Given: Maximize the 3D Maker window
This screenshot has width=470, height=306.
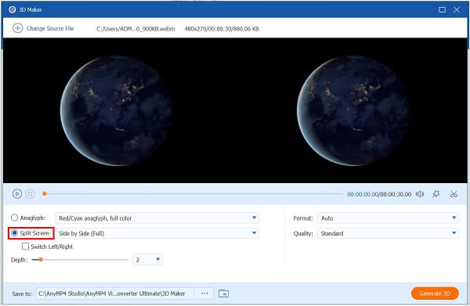Looking at the screenshot, I should (442, 9).
